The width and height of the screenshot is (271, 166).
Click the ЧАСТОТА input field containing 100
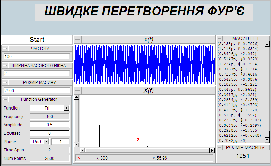(37, 57)
